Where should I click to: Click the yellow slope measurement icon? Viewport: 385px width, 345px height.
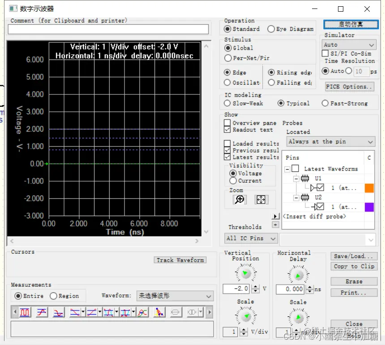[x=159, y=312]
